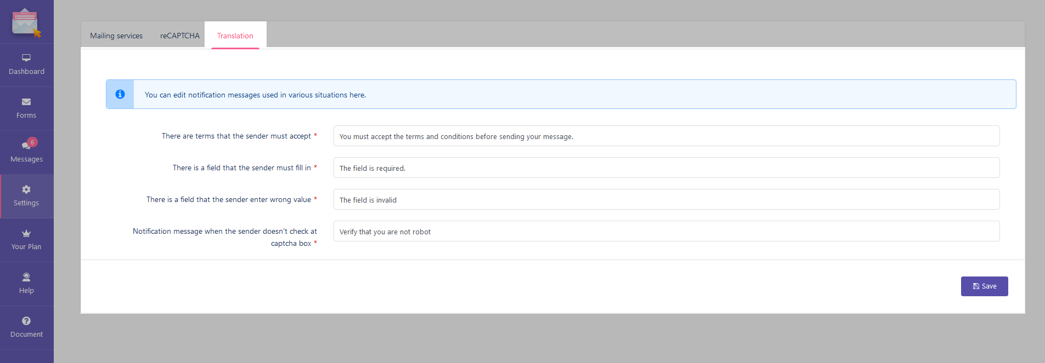Open the Document sidebar label
Viewport: 1045px width, 363px height.
[26, 335]
